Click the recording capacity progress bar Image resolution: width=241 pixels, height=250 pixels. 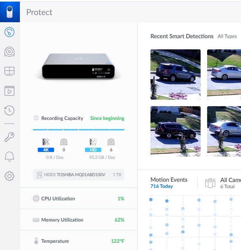point(78,130)
